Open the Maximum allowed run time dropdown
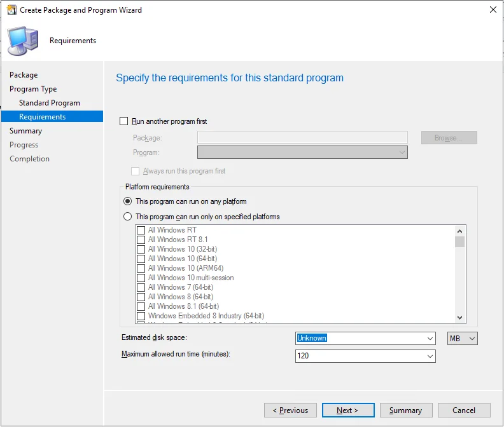 coord(430,356)
